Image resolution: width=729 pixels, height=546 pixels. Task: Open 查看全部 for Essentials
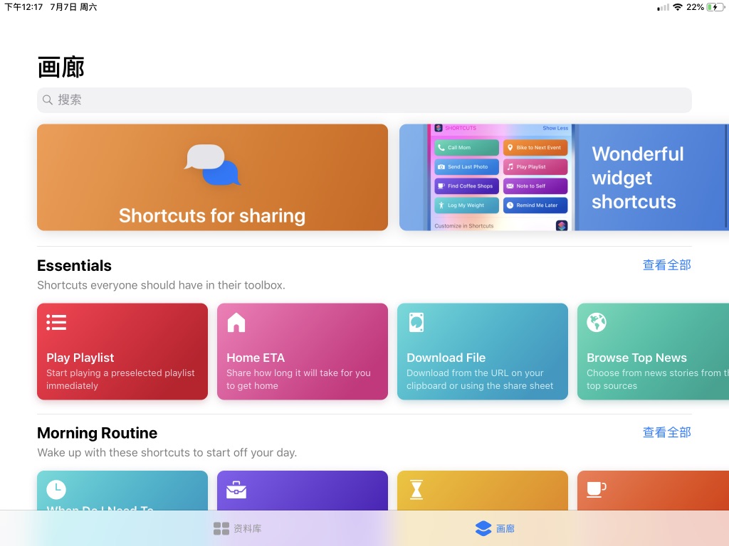(666, 265)
